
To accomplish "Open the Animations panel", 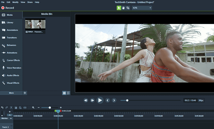I will [x=11, y=53].
